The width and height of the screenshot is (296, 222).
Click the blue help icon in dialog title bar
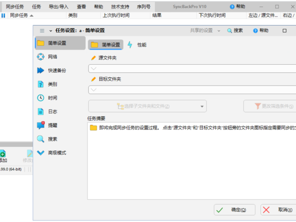[255, 31]
